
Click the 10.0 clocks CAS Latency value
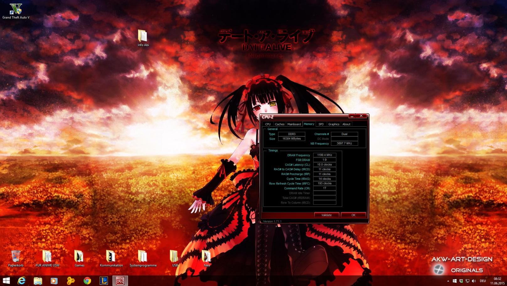click(324, 164)
